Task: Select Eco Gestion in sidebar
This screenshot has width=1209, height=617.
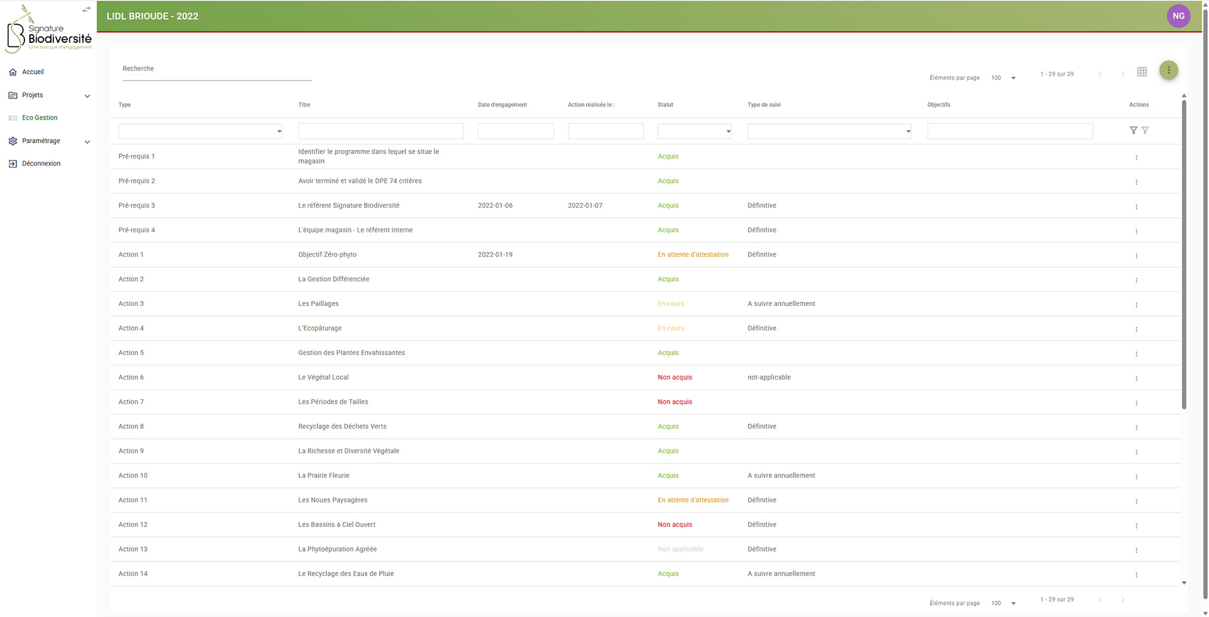Action: [x=39, y=118]
